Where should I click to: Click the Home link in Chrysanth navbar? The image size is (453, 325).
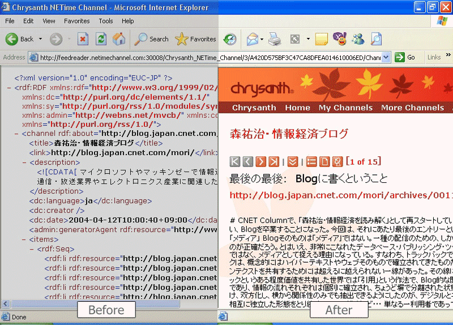(x=298, y=108)
